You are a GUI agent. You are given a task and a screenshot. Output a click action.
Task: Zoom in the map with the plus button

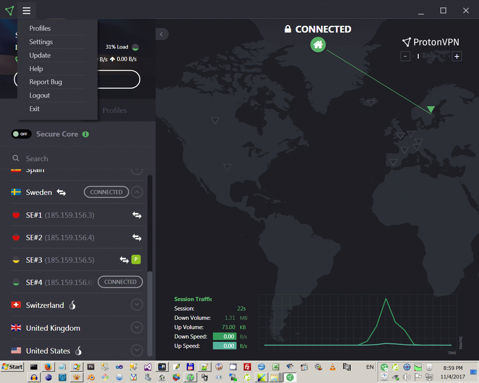457,56
